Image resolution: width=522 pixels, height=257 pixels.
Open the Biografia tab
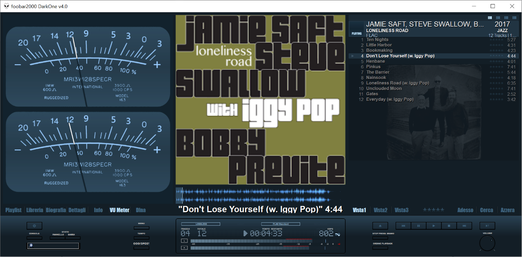coord(56,210)
